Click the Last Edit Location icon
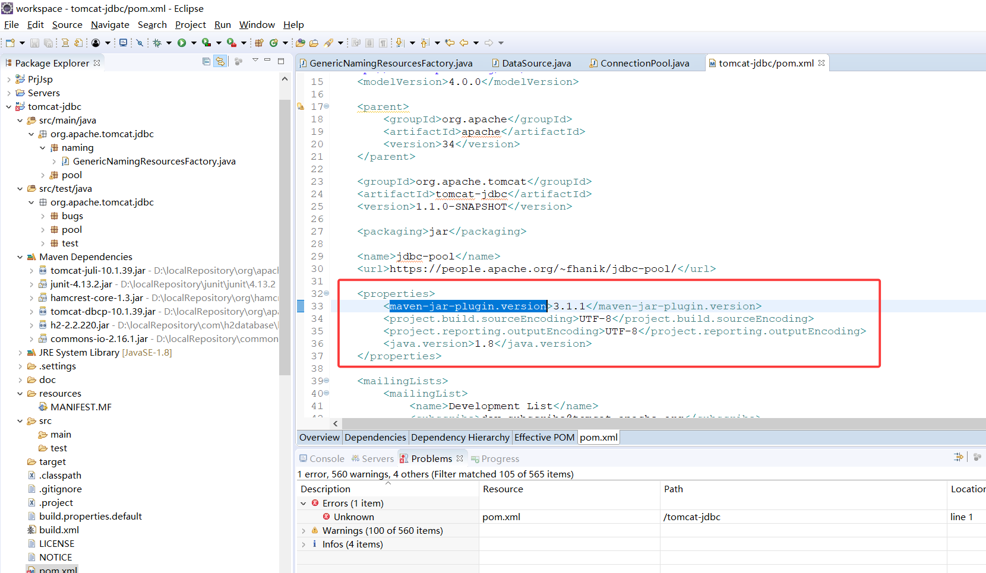The height and width of the screenshot is (573, 986). pyautogui.click(x=450, y=43)
